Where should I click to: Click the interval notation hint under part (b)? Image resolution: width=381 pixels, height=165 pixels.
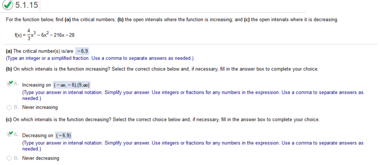click(193, 95)
